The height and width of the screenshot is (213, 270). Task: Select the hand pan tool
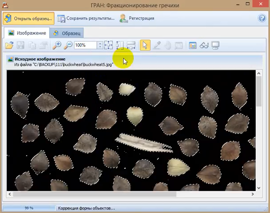click(167, 45)
